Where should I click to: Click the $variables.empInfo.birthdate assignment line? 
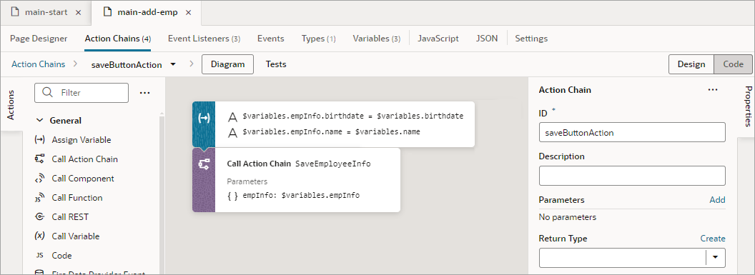point(353,116)
